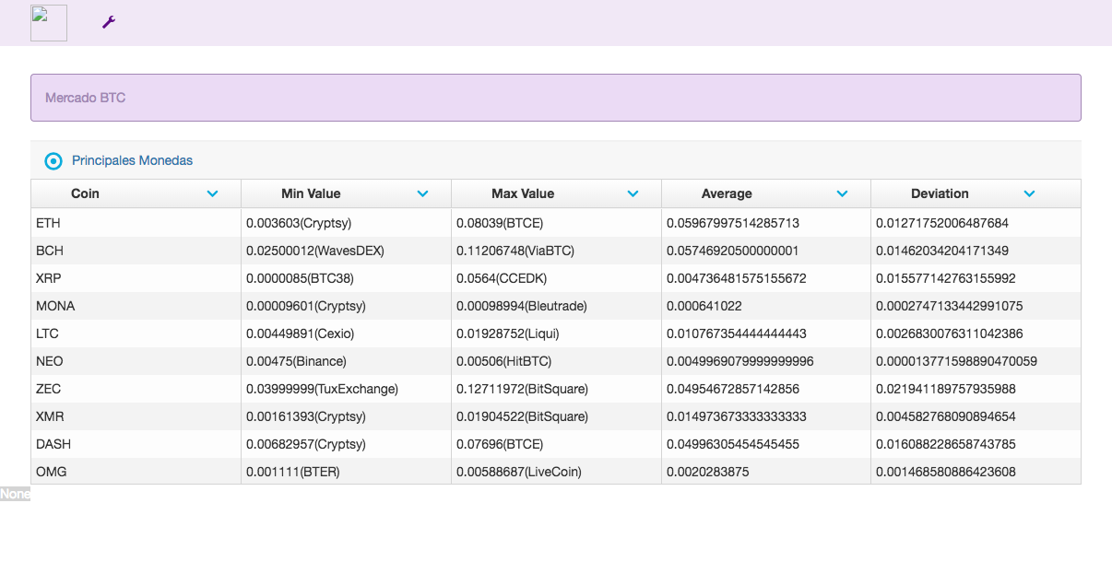Click min value 0.003603(Cryptsy)
The width and height of the screenshot is (1112, 585).
[299, 223]
